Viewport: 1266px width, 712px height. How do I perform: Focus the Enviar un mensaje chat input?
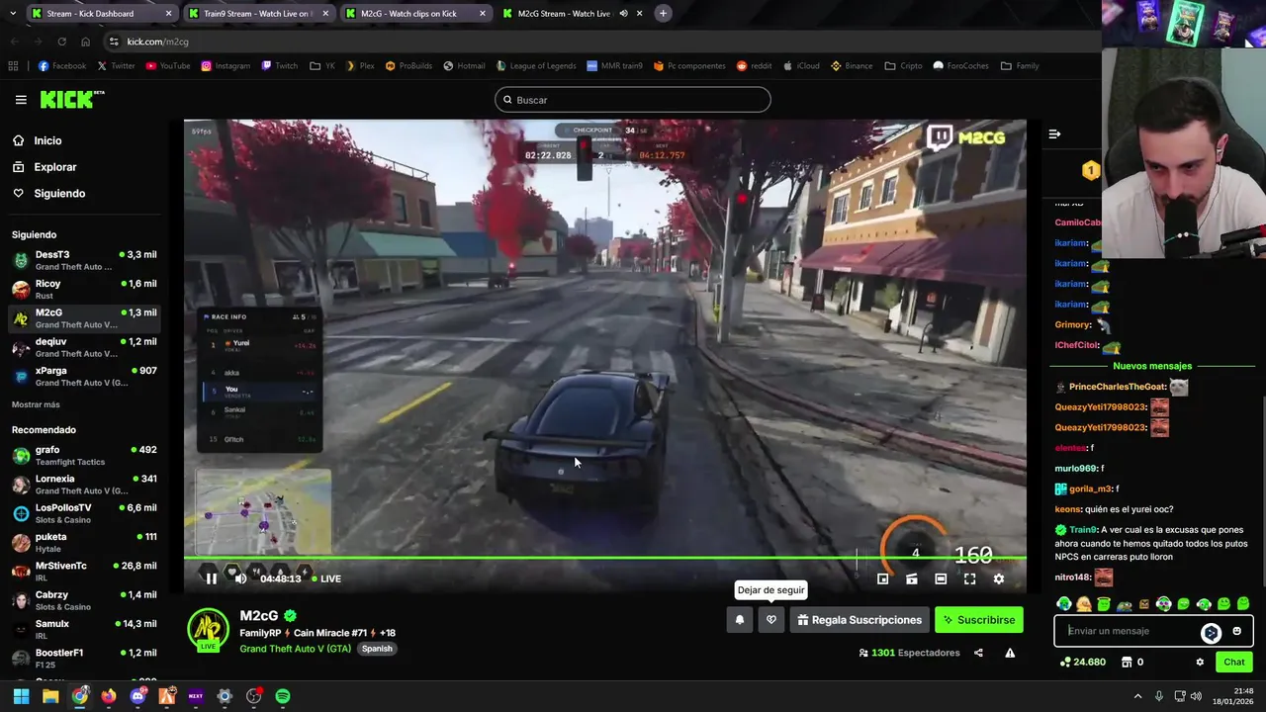(1128, 631)
